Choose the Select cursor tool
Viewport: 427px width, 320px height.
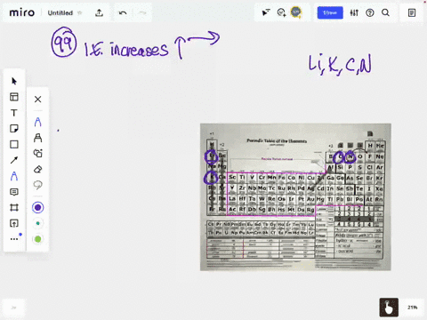pyautogui.click(x=14, y=81)
